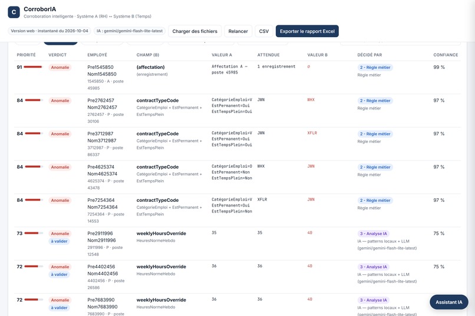This screenshot has width=475, height=316.
Task: Click the VALEUR B column header
Action: coord(318,55)
